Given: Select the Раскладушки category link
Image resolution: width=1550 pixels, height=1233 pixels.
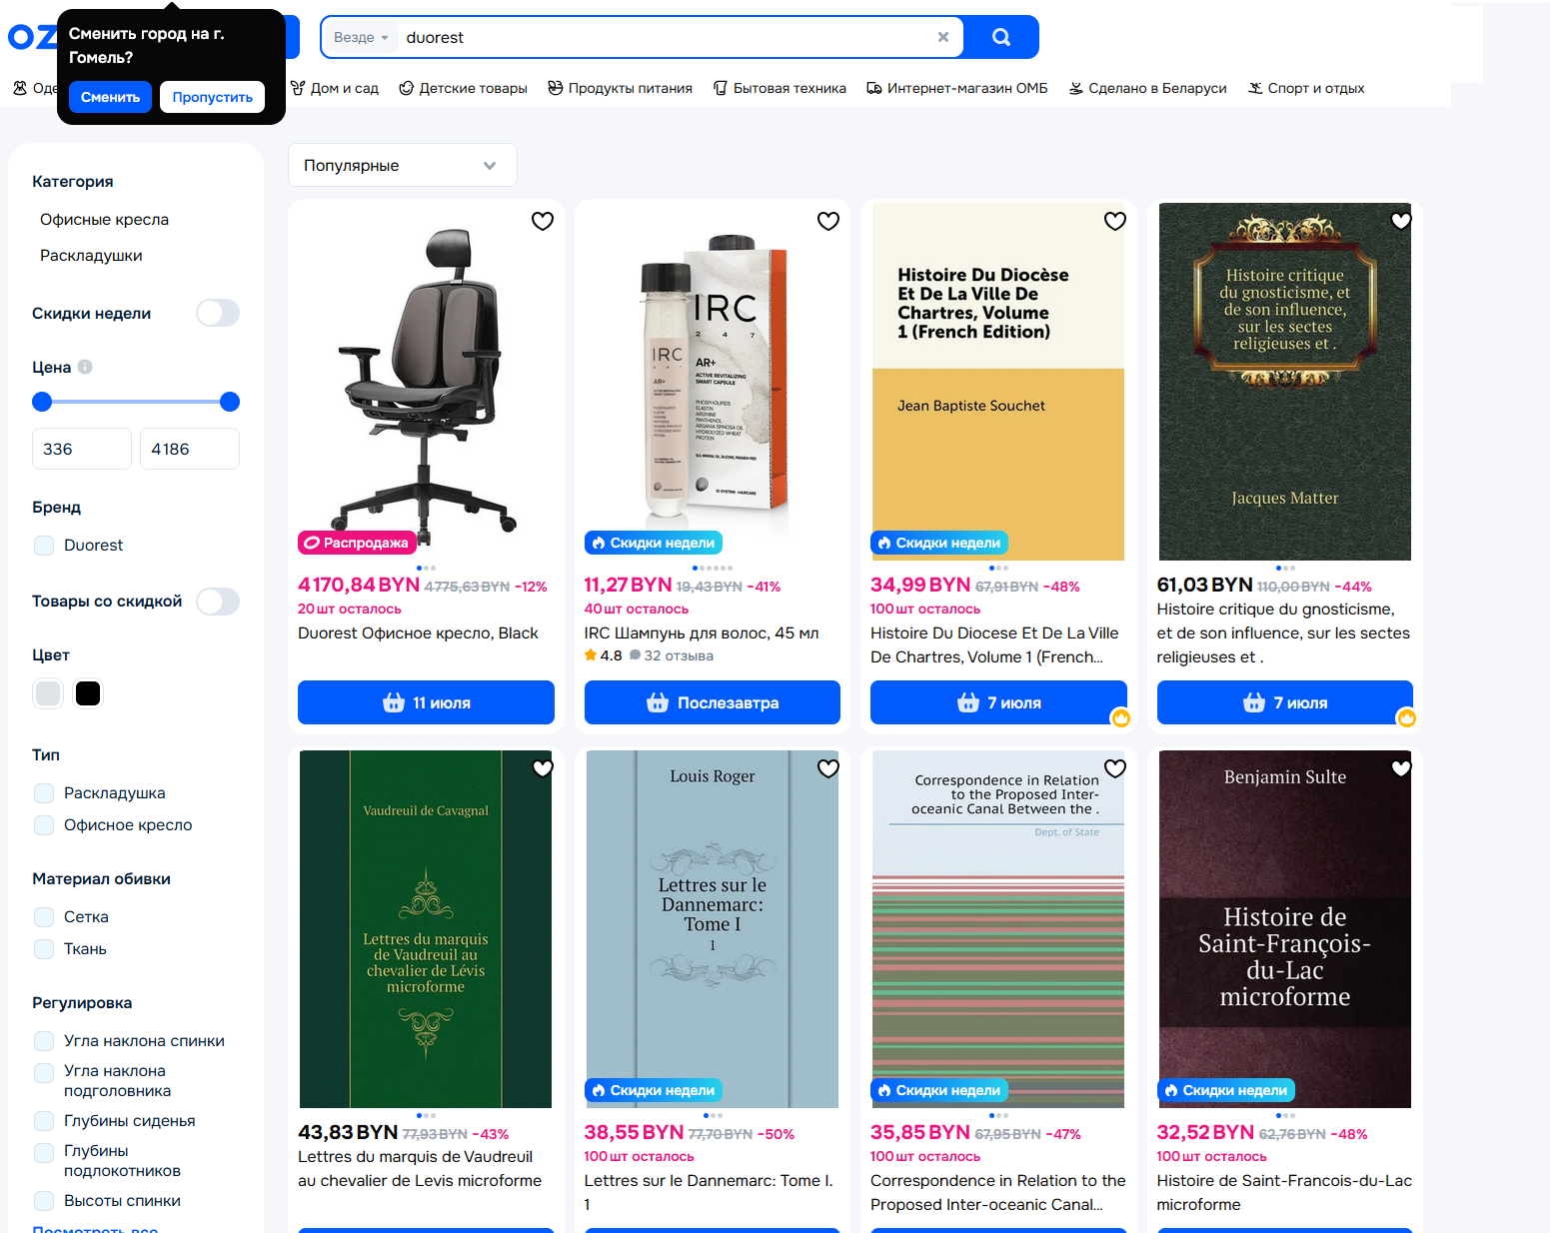Looking at the screenshot, I should (91, 256).
